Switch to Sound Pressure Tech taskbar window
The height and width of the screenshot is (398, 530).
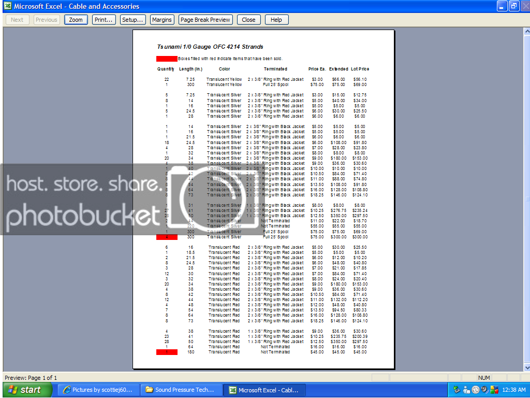pos(181,390)
